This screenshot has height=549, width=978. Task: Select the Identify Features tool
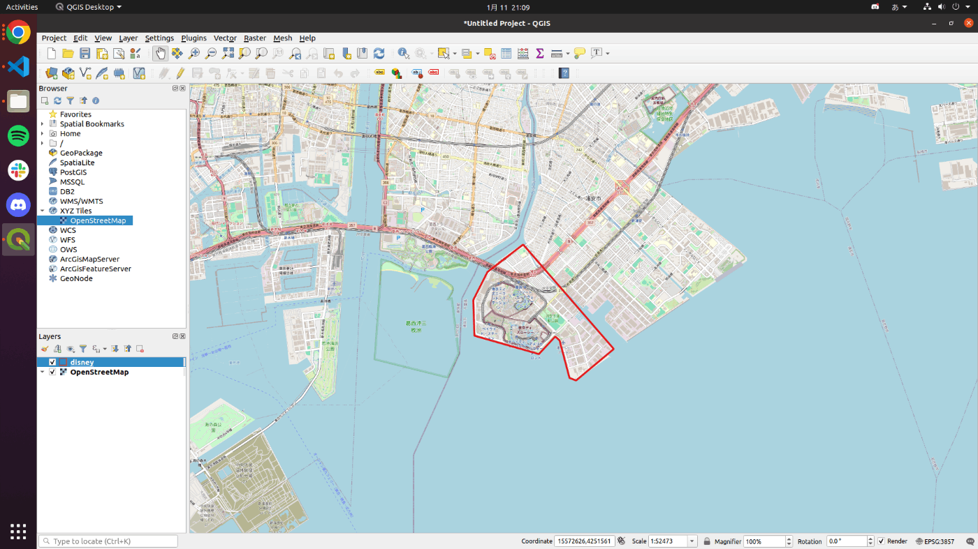tap(403, 54)
